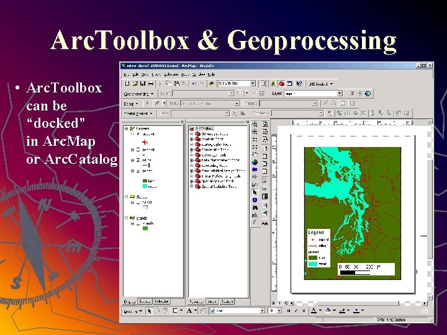Click the Open folder icon in toolbar
The width and height of the screenshot is (447, 335).
coord(135,84)
